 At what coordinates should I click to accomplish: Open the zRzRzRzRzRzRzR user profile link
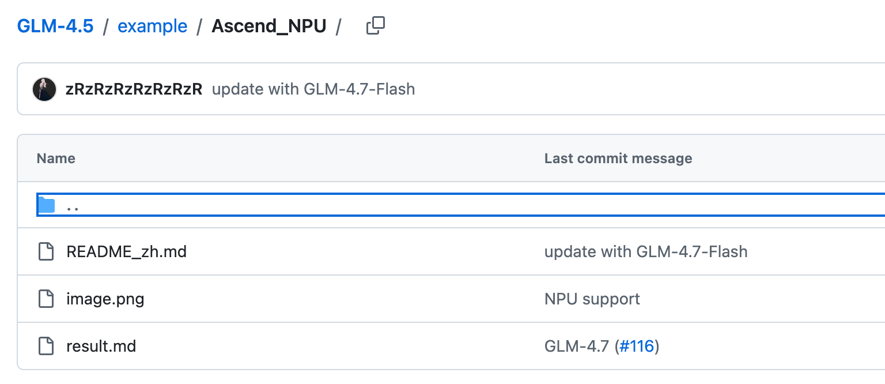pos(134,89)
